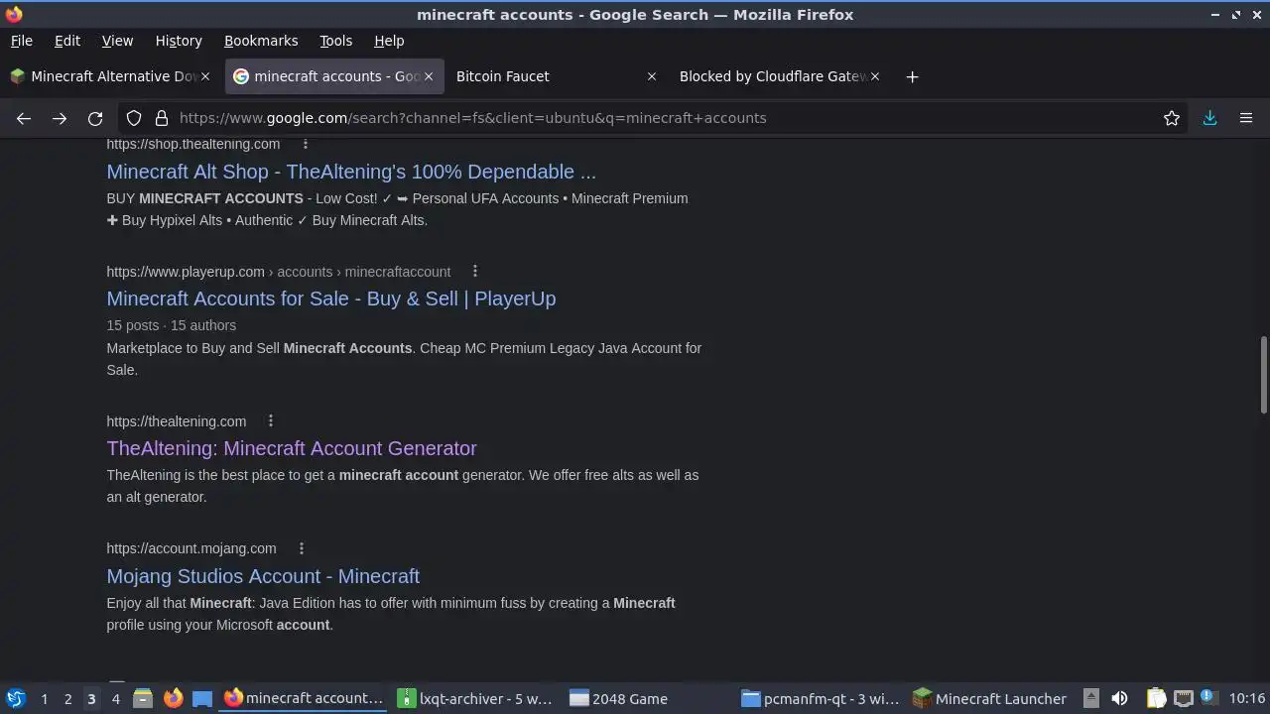Open the Firefox downloads panel
Screen dimensions: 1270x714
pyautogui.click(x=1209, y=118)
